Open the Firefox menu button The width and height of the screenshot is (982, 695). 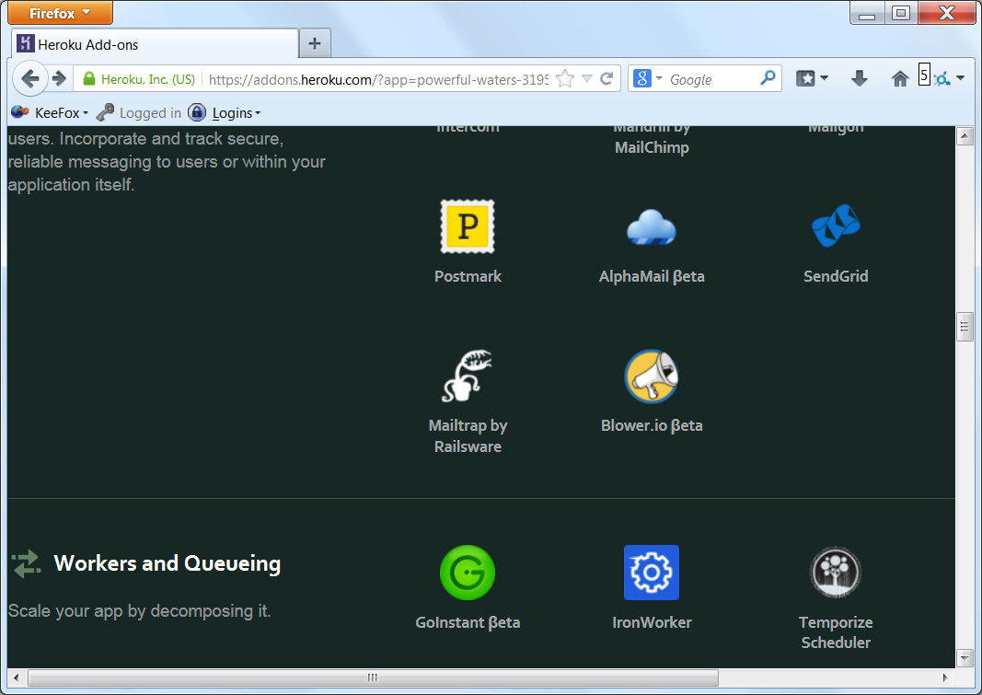[60, 13]
